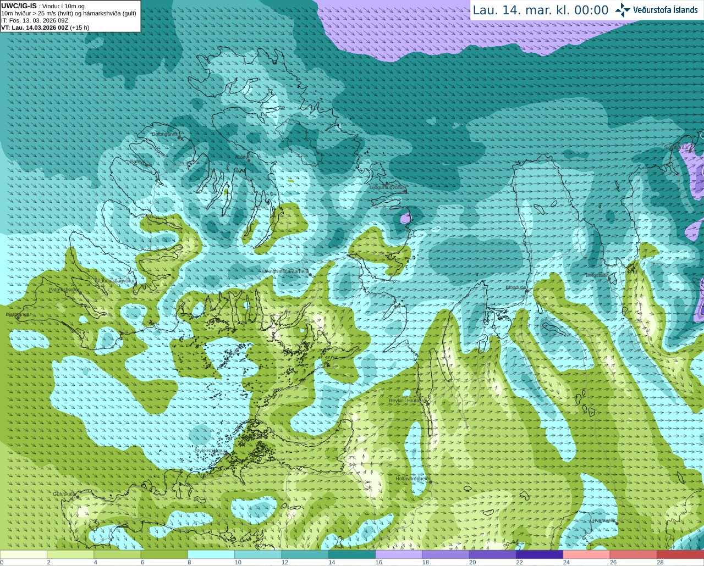
Task: Click the station dot beside Bolungarvík
Action: tap(179, 137)
